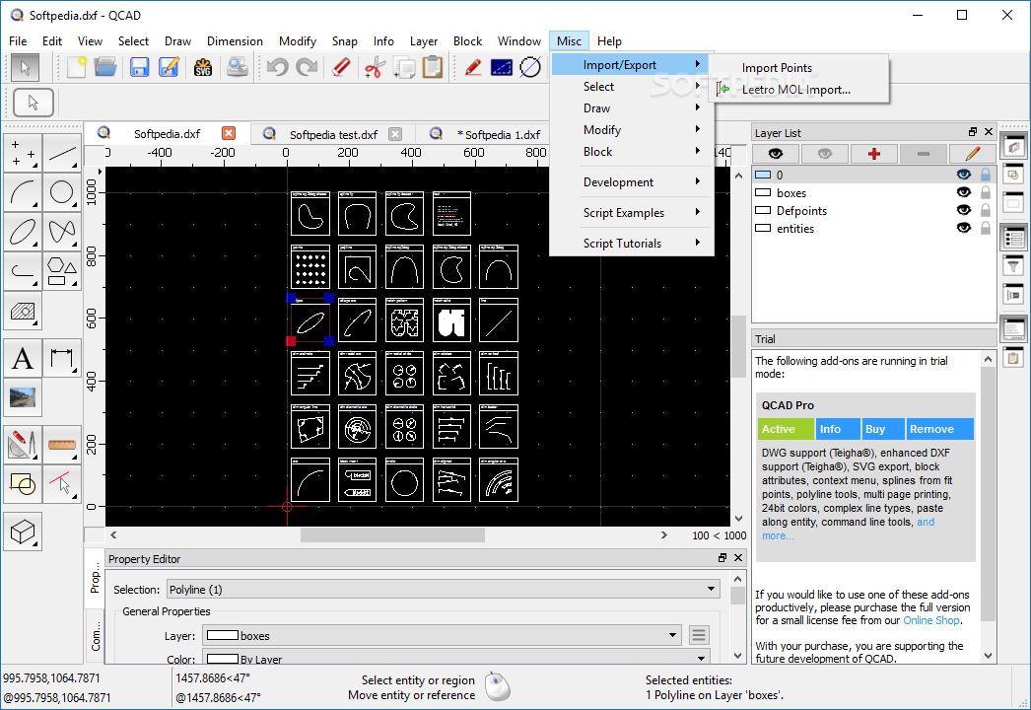Click the Print Preview icon
This screenshot has width=1031, height=710.
coord(237,67)
